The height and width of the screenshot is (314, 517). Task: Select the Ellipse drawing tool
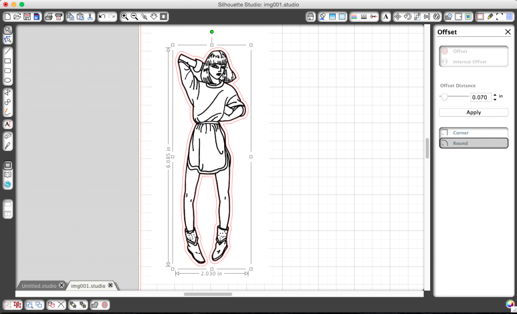[x=8, y=80]
